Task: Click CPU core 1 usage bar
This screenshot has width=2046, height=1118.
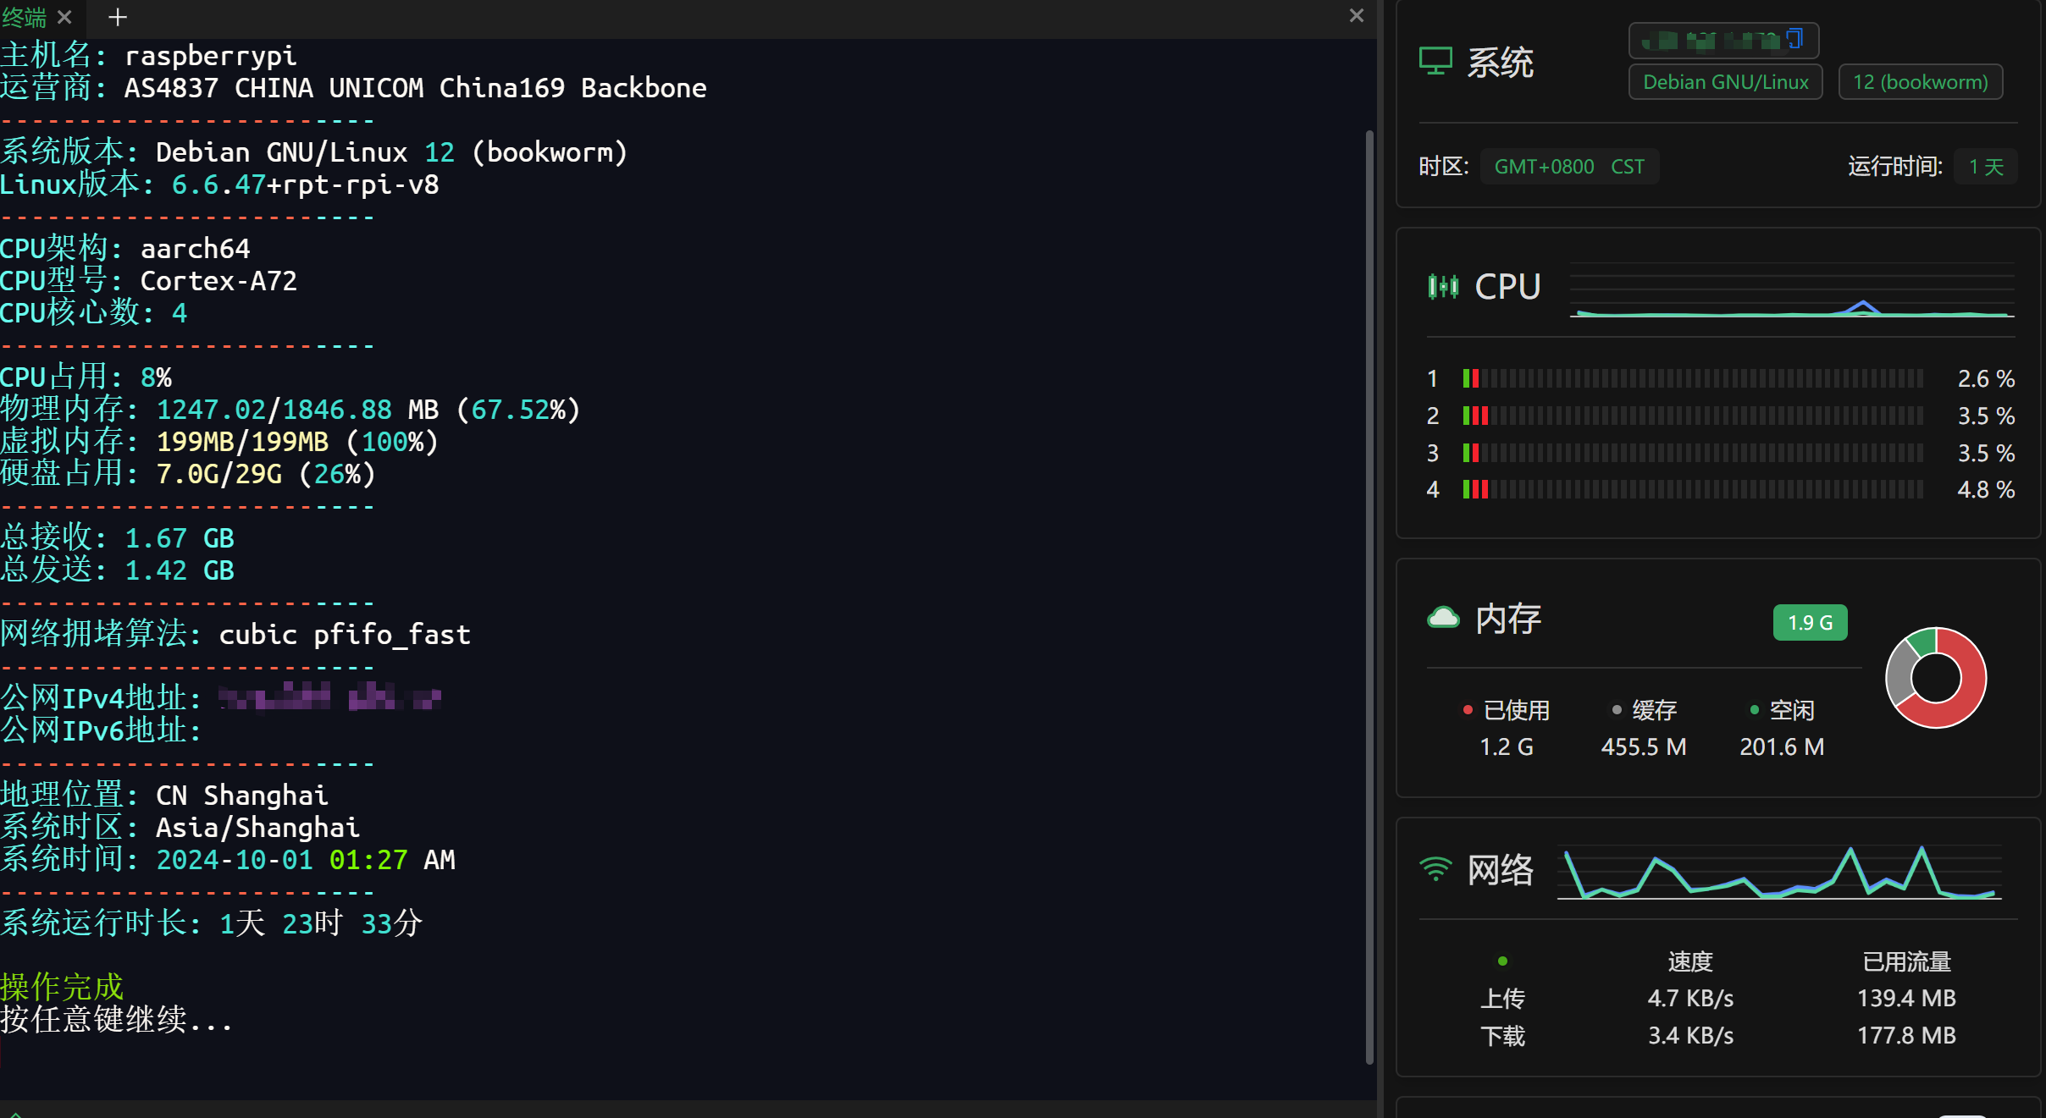Action: pyautogui.click(x=1694, y=378)
